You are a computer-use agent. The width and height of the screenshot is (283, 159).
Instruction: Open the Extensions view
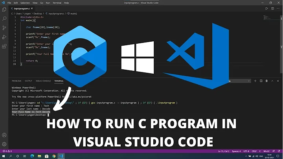(4, 46)
